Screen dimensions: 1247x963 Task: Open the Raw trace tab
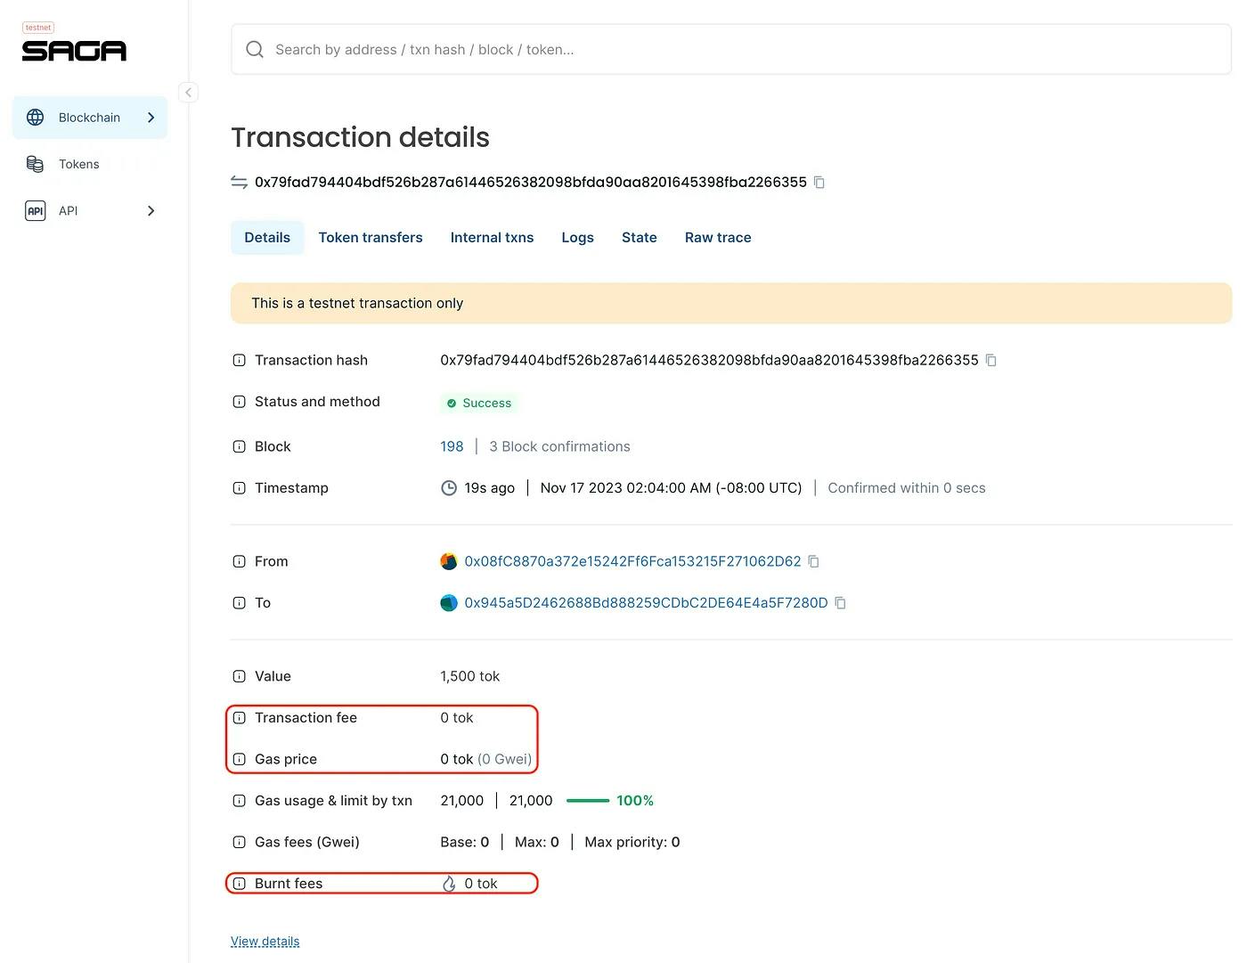(x=718, y=238)
